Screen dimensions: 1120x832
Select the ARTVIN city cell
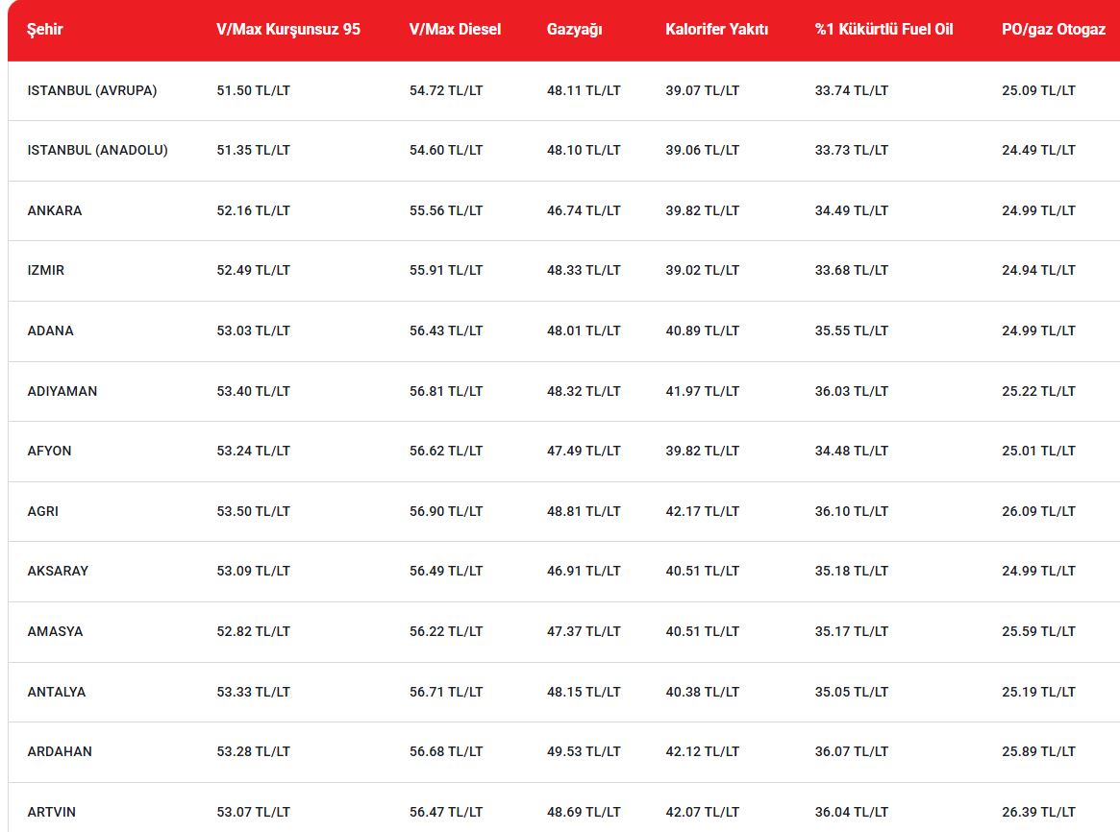[51, 812]
